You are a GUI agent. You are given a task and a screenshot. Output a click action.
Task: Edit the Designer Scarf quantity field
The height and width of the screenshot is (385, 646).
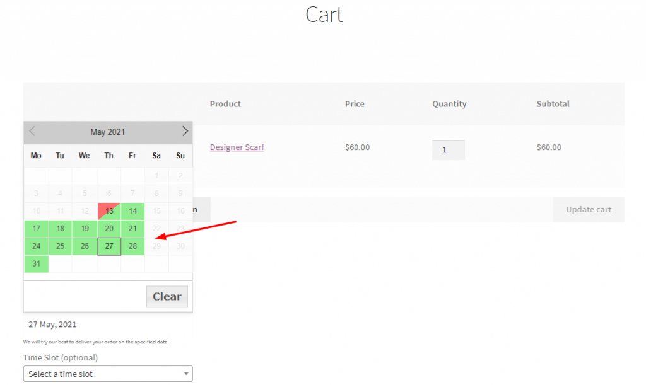[x=449, y=150]
